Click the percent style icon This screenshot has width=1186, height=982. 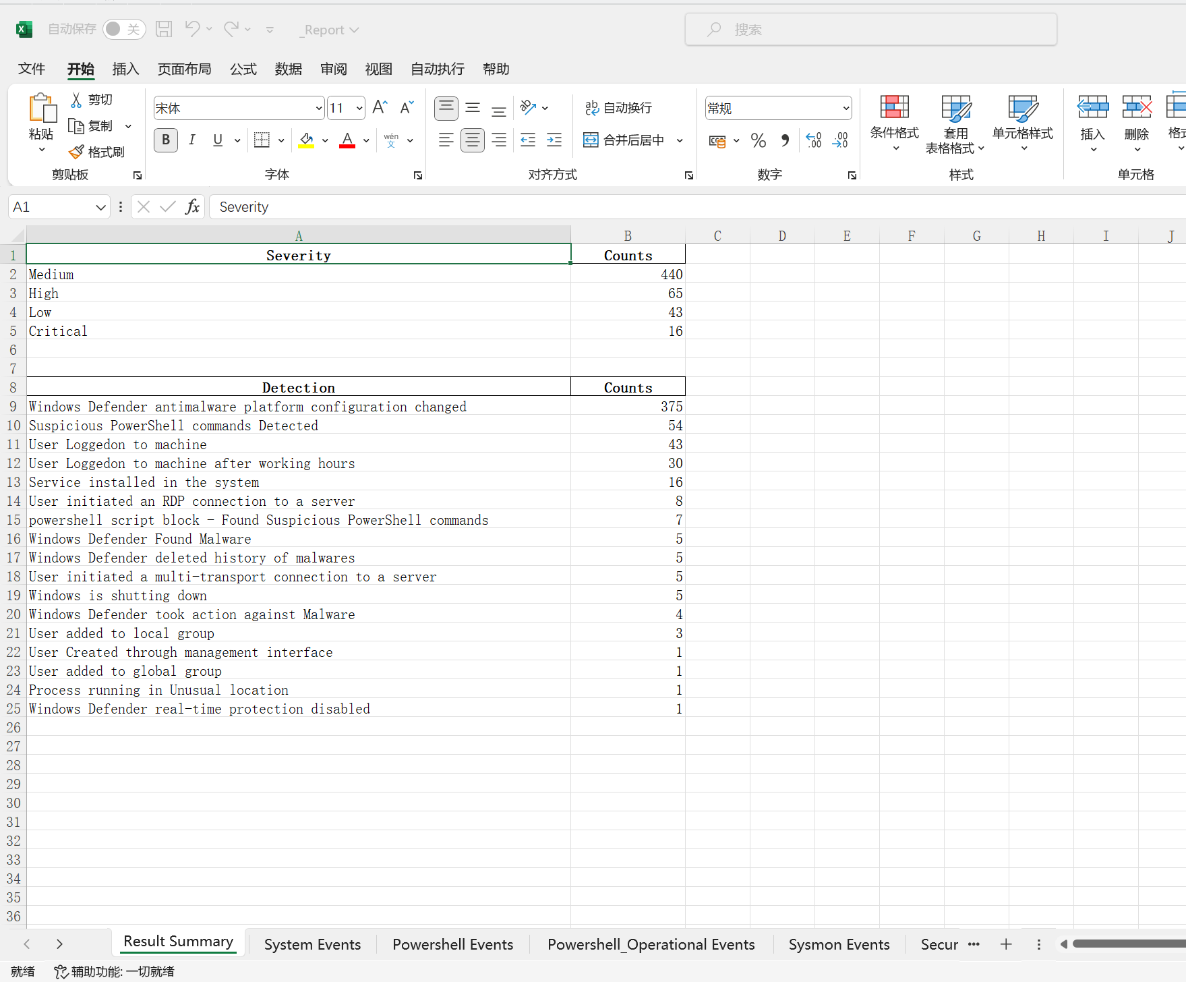click(758, 140)
